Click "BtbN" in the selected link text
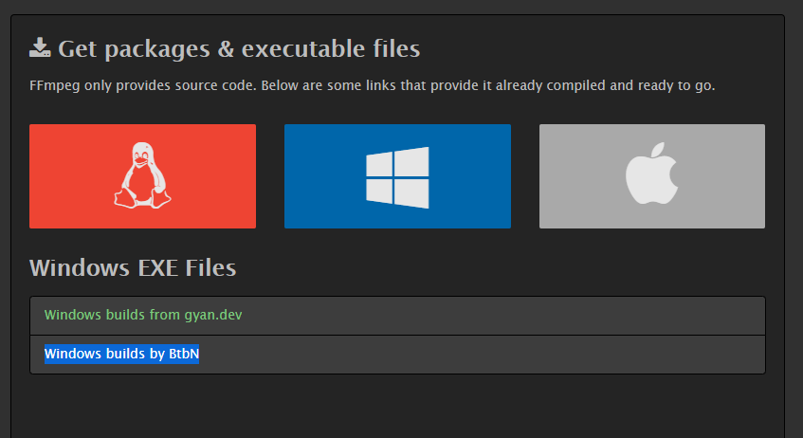 tap(182, 354)
